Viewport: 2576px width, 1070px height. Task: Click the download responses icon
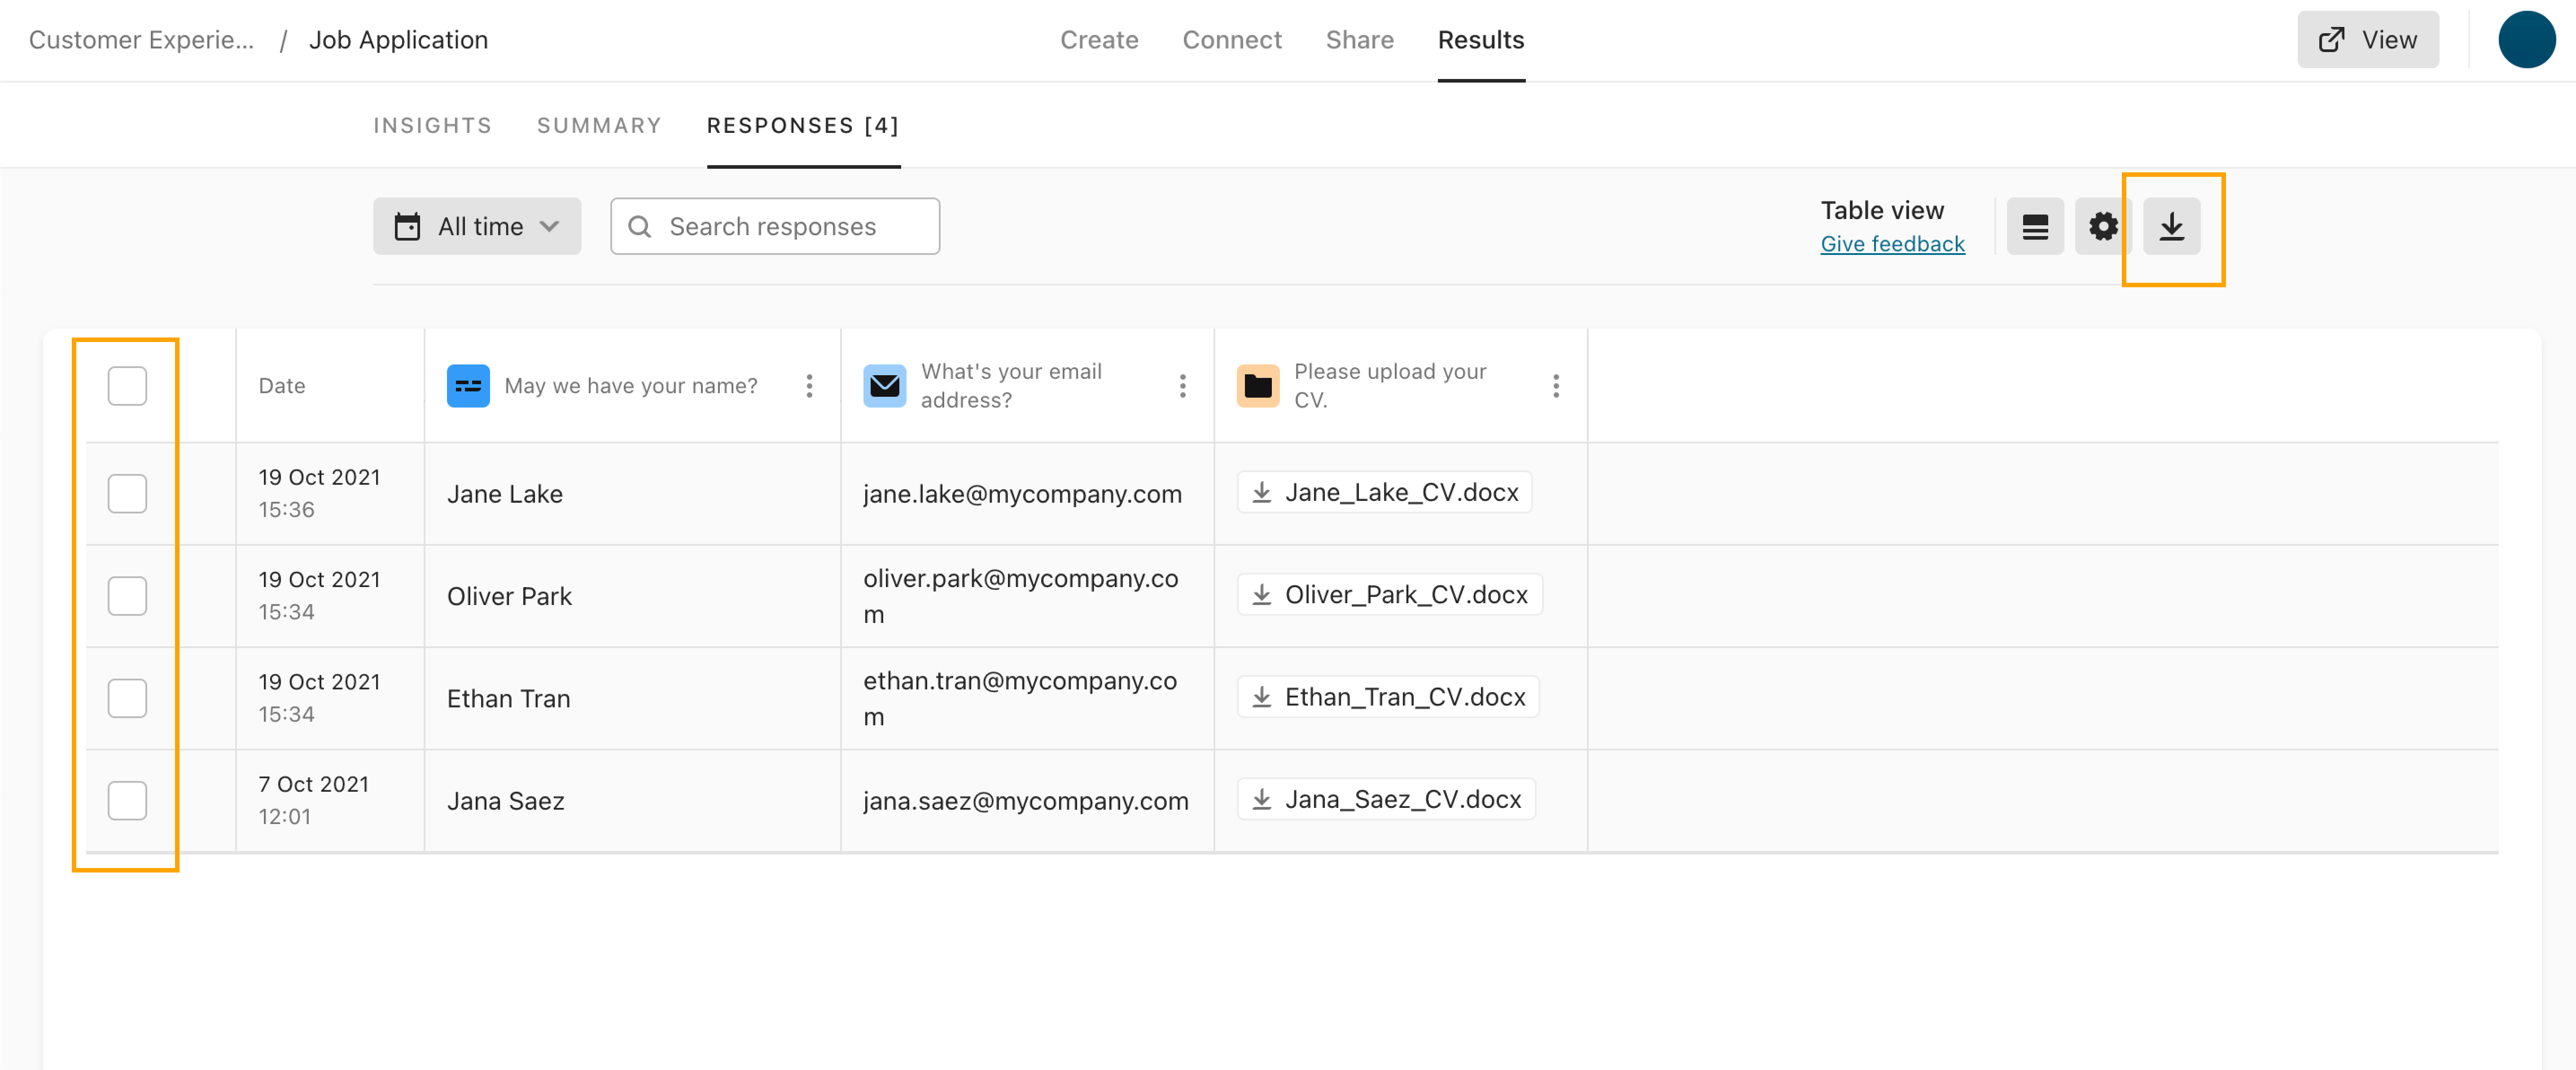point(2171,227)
